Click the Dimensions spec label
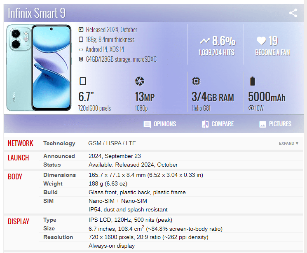 click(x=59, y=175)
